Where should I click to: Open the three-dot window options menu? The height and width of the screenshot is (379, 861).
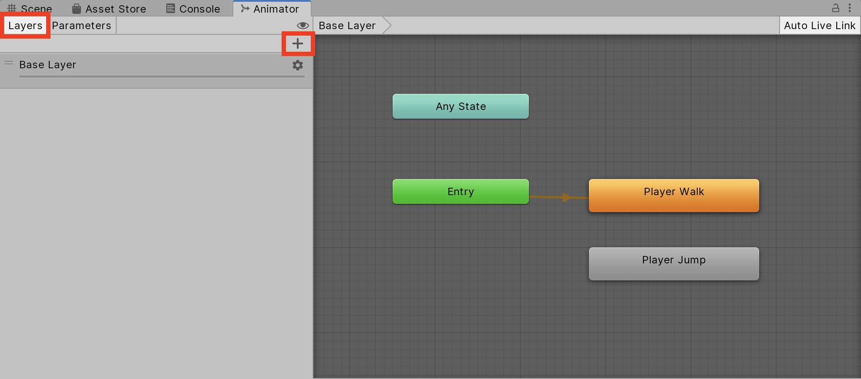[x=850, y=8]
